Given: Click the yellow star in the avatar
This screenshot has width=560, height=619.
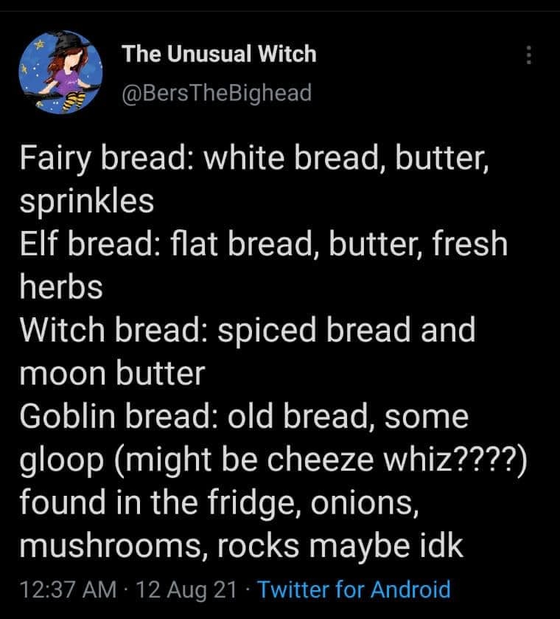Looking at the screenshot, I should pyautogui.click(x=39, y=44).
